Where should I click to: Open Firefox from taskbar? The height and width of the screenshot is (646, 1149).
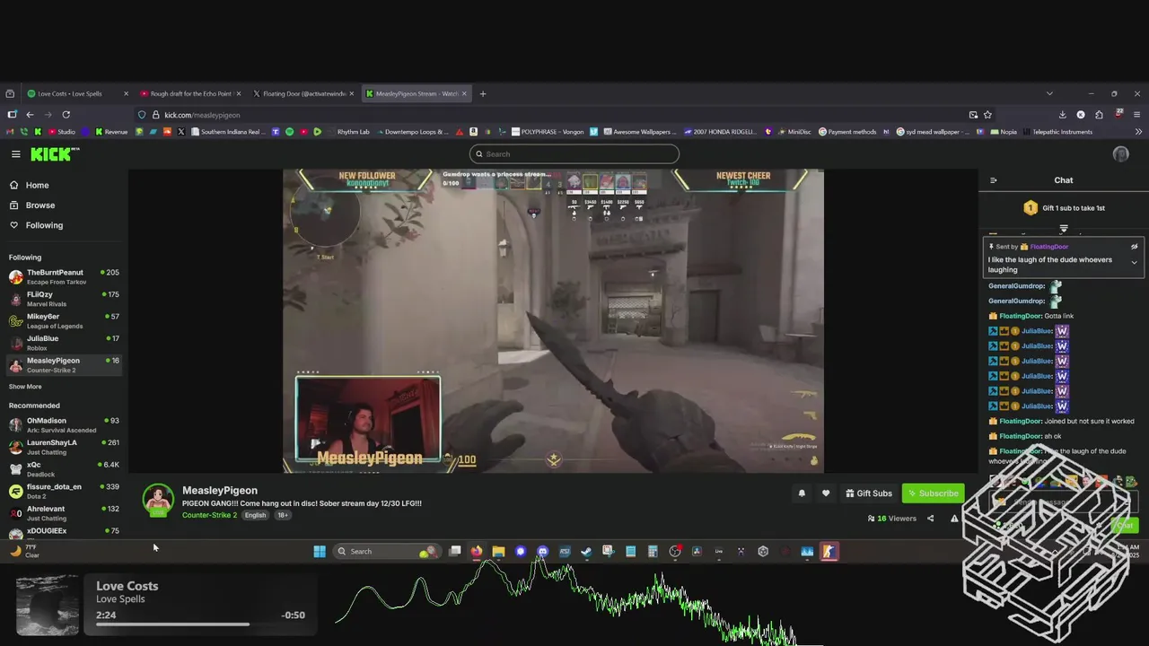point(477,552)
